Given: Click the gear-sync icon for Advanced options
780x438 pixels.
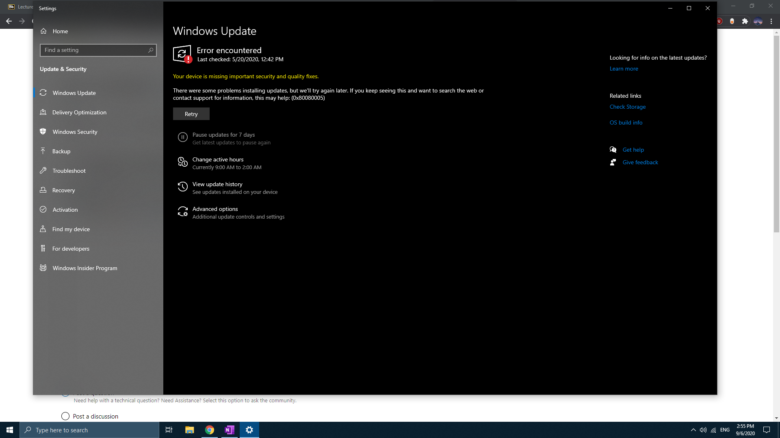Looking at the screenshot, I should [x=183, y=212].
